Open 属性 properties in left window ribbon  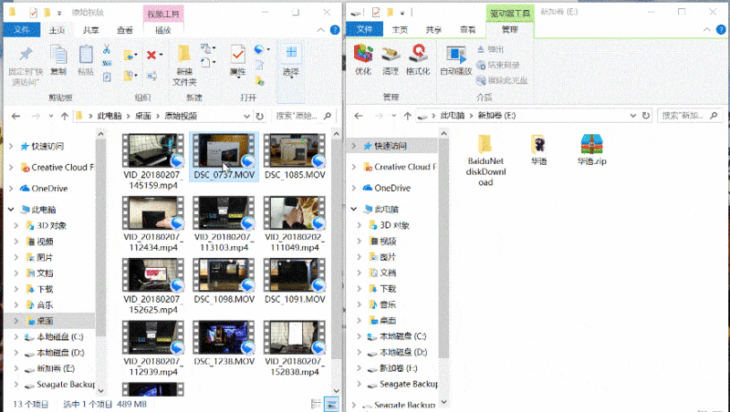(x=238, y=61)
